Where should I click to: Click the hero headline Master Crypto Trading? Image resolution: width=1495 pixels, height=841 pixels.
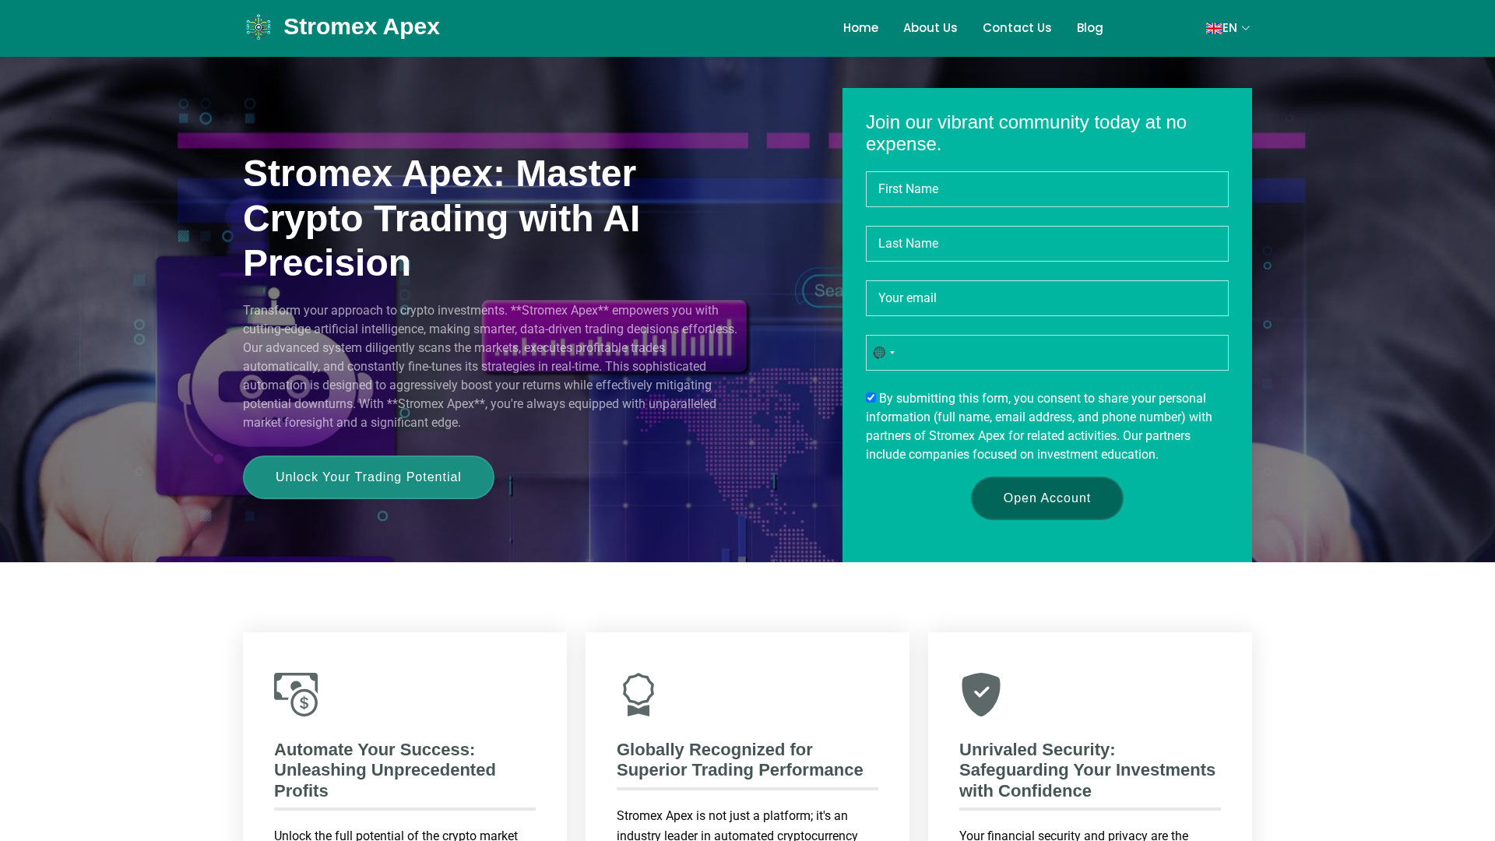coord(441,218)
